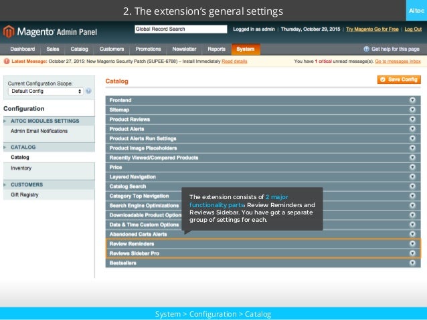Open the help question-mark icon
The height and width of the screenshot is (320, 427).
coord(366,49)
